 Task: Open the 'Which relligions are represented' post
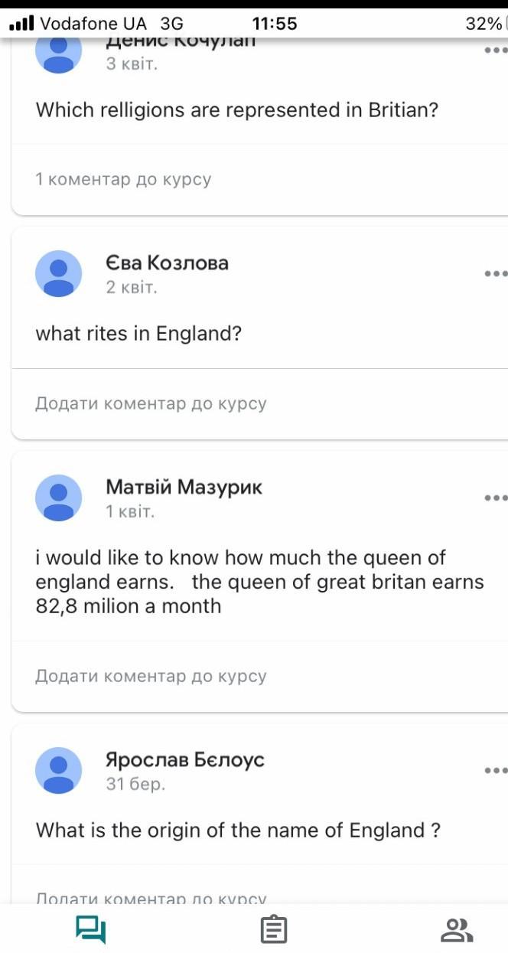(x=237, y=109)
